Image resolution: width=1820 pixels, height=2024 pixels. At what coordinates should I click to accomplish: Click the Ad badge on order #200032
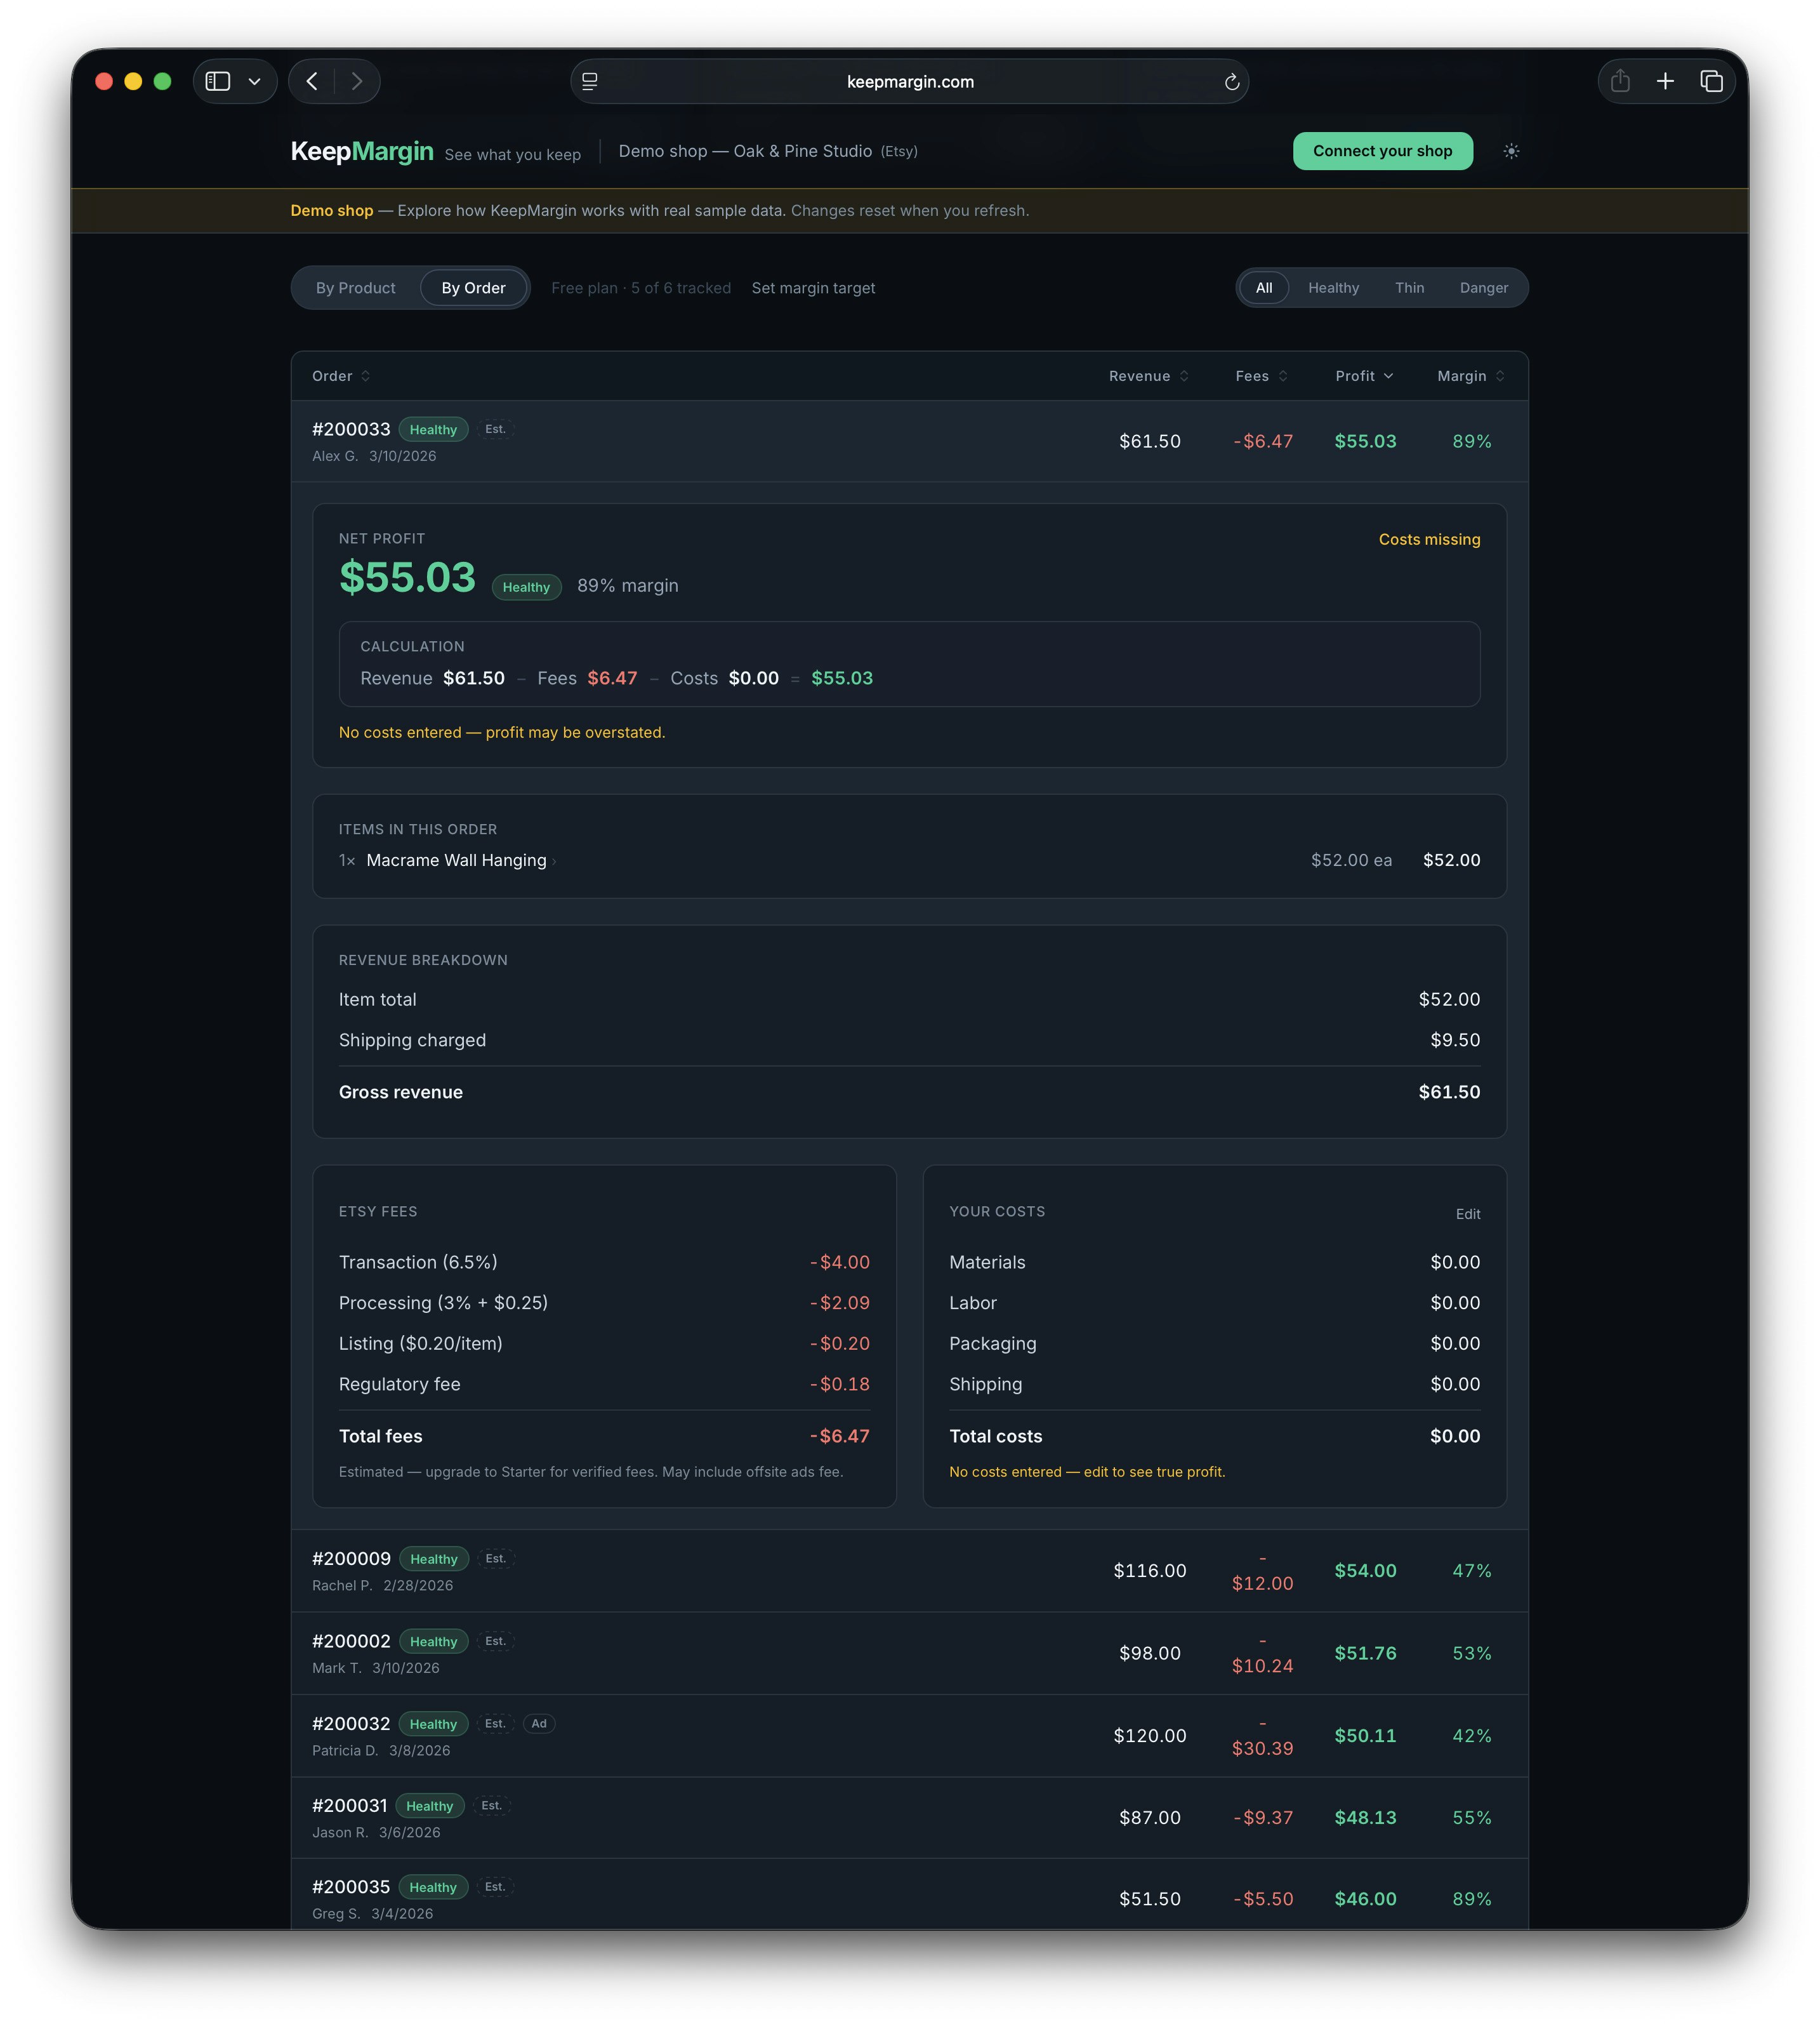pyautogui.click(x=539, y=1723)
